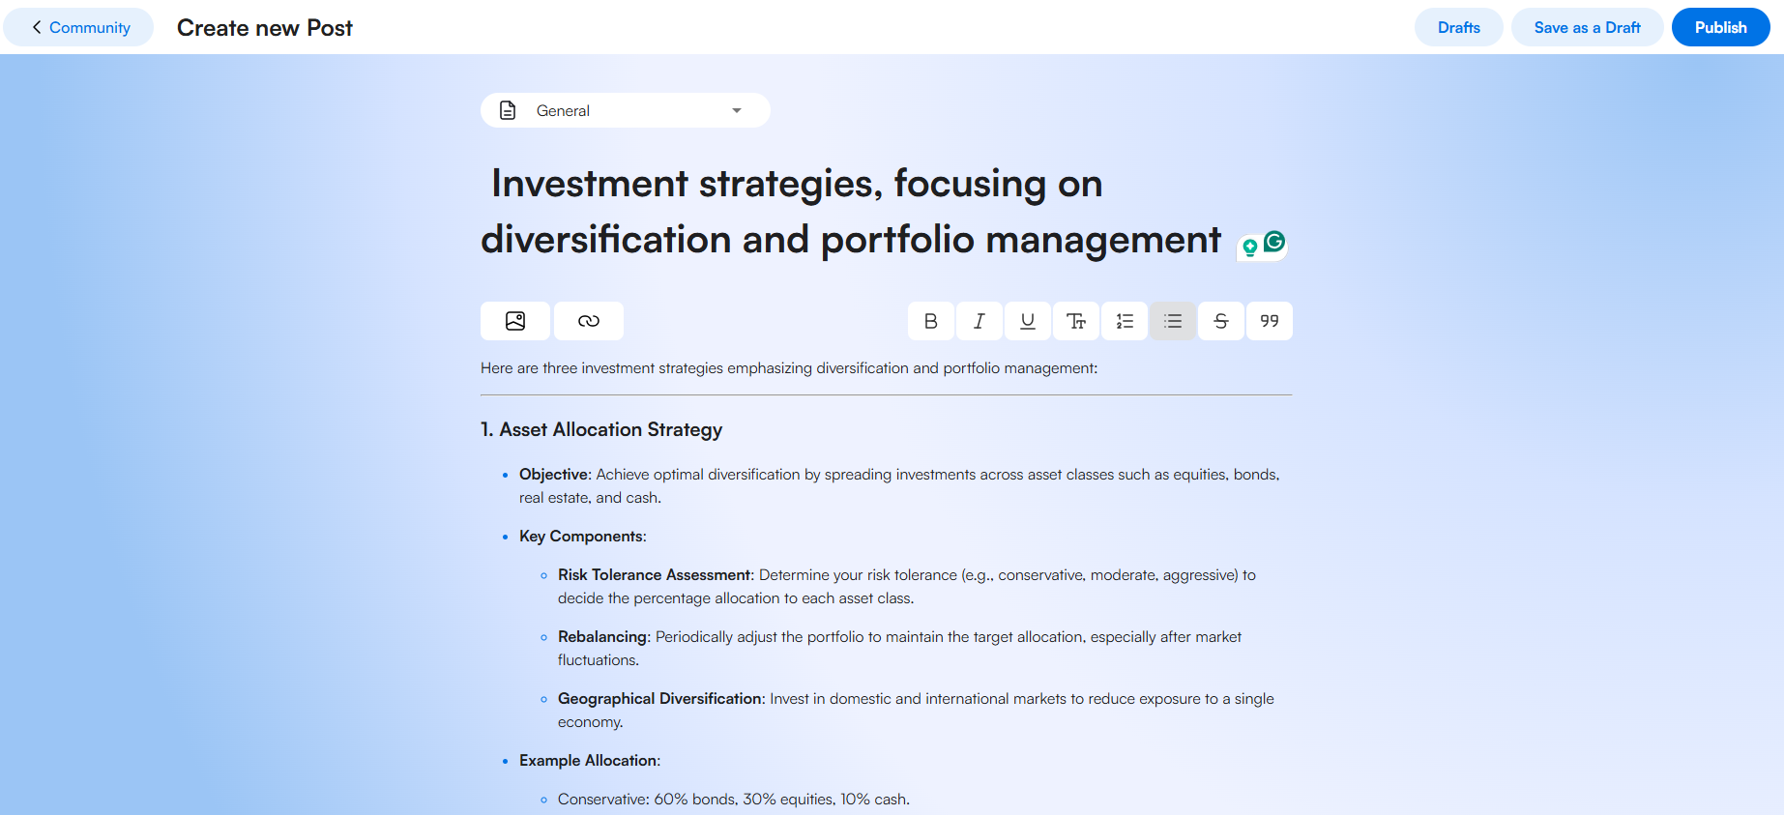Click "Risk Tolerance Assessment" text

click(654, 575)
